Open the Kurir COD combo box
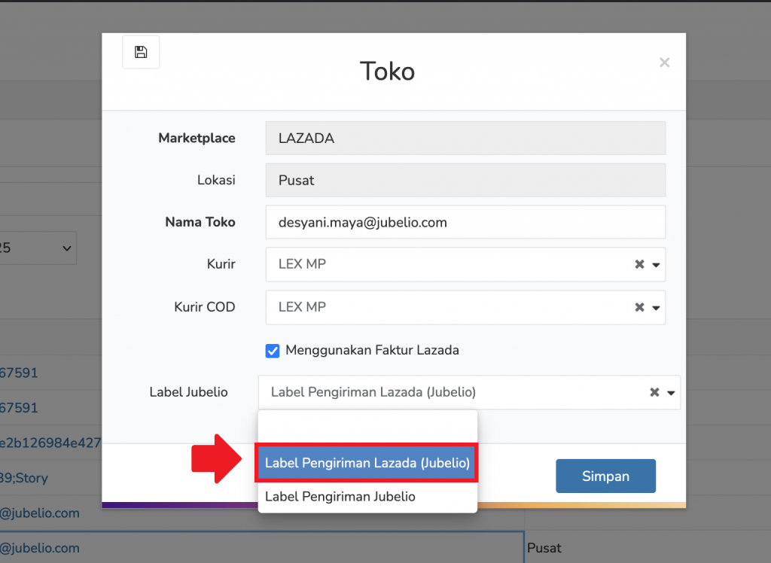 point(465,307)
